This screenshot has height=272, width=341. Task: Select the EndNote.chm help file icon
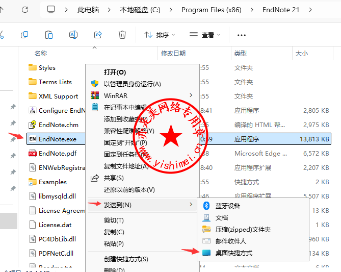pos(33,125)
